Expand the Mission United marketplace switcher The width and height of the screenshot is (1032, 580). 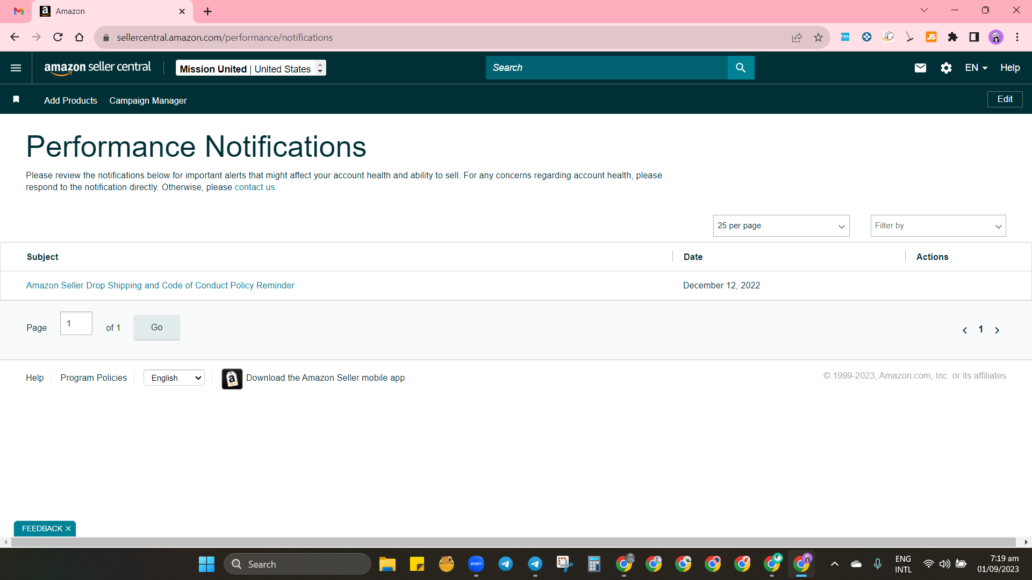pos(251,68)
